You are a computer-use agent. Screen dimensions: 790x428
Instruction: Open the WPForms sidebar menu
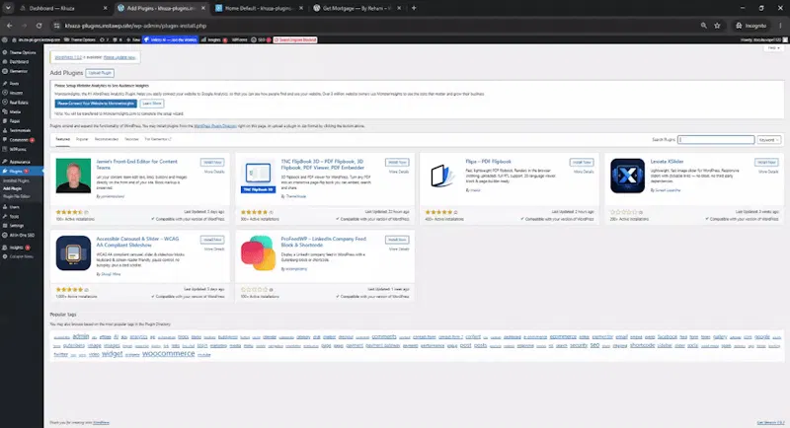click(x=18, y=149)
